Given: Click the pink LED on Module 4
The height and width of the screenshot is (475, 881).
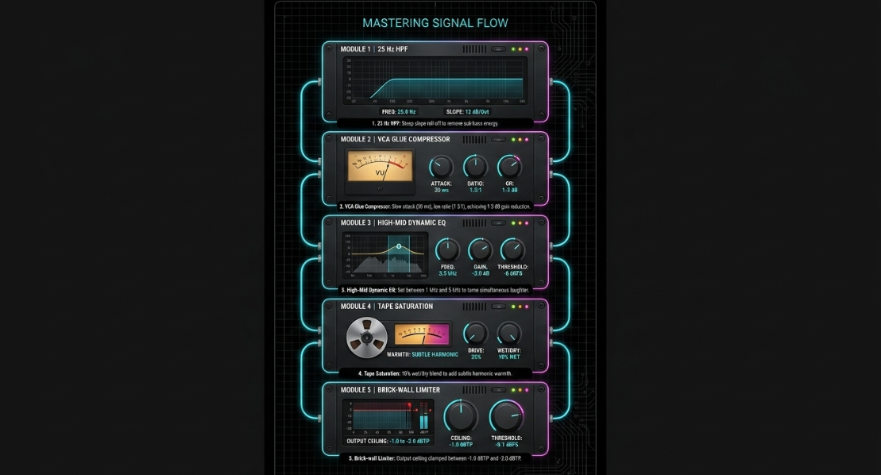Looking at the screenshot, I should point(527,307).
